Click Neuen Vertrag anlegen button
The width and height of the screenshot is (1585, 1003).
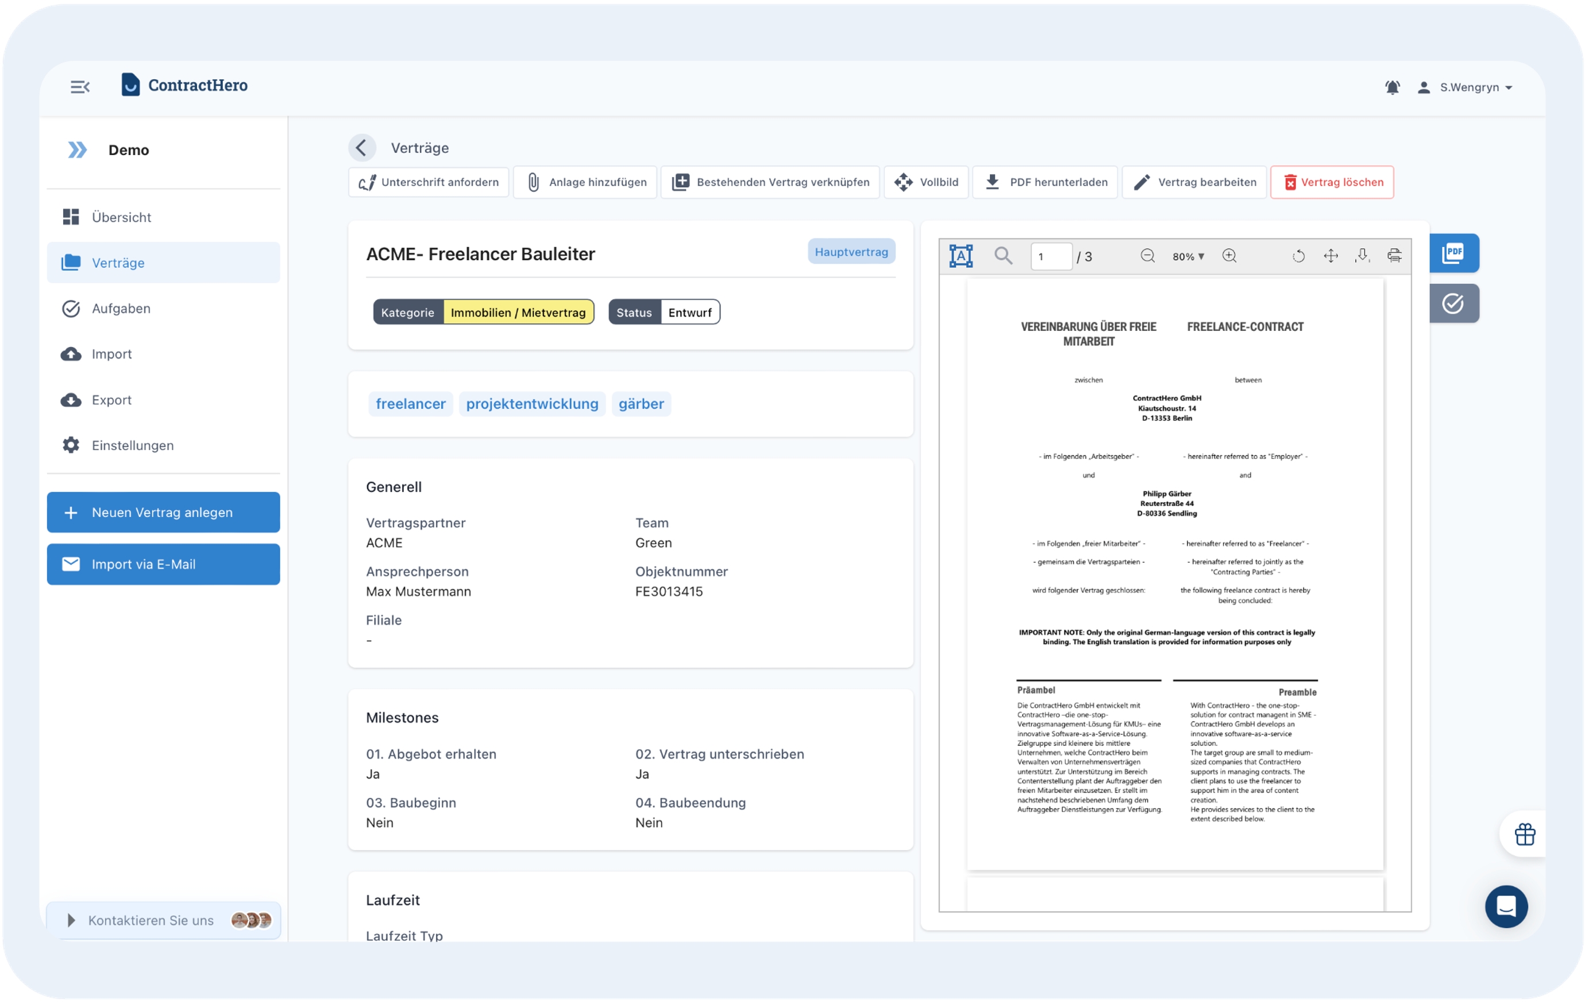[163, 512]
